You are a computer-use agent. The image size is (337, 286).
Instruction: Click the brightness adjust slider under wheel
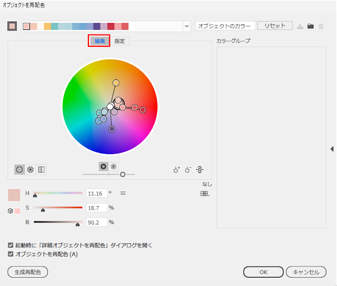click(x=109, y=175)
